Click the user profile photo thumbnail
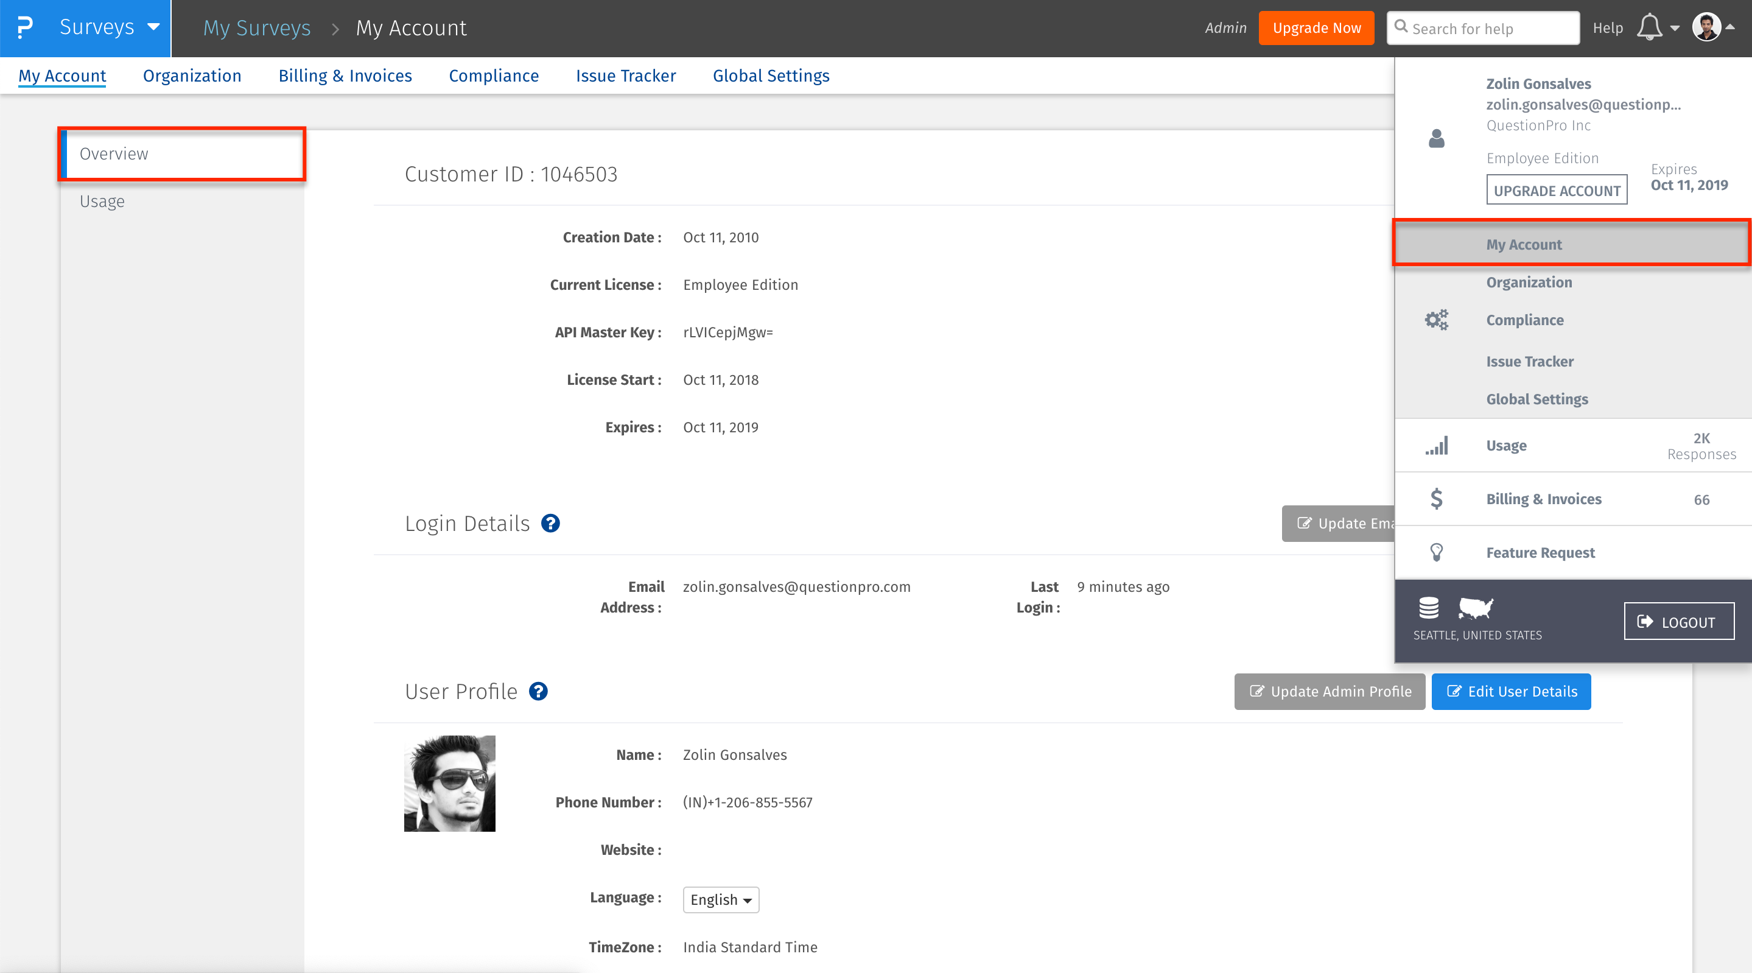 [449, 783]
